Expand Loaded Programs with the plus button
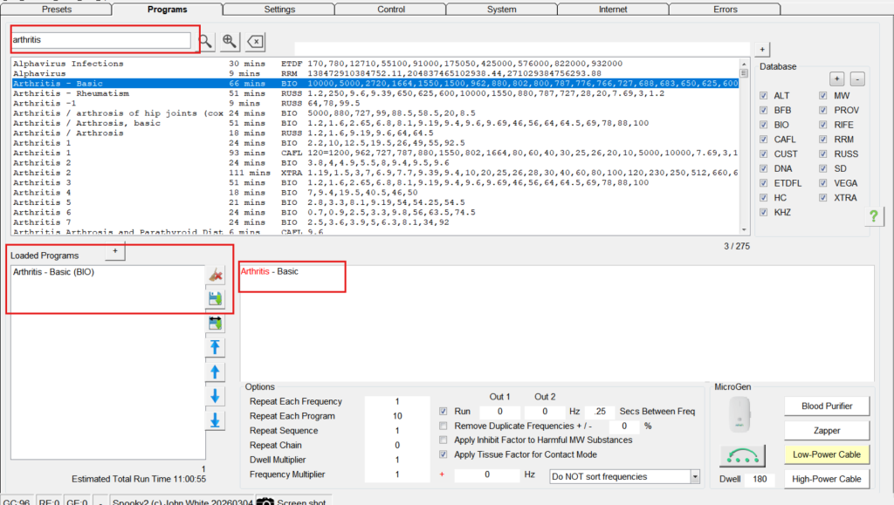The width and height of the screenshot is (894, 505). click(x=115, y=252)
